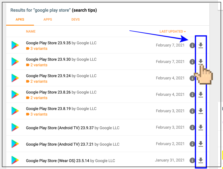This screenshot has height=169, width=223.
Task: Open Google Play Store 23.9.24 page
Action: pos(48,76)
